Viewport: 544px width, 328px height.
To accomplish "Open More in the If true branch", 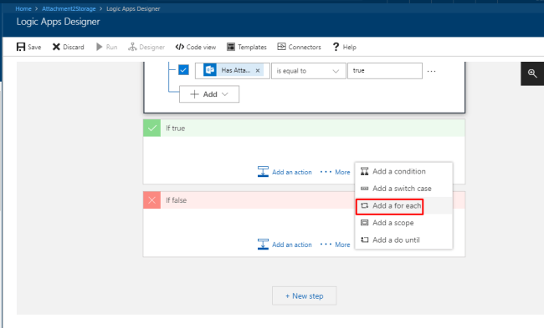I will [335, 172].
